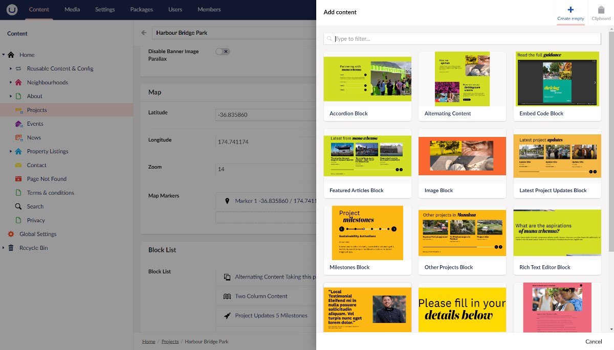Select the Image Block thumbnail

coord(462,156)
